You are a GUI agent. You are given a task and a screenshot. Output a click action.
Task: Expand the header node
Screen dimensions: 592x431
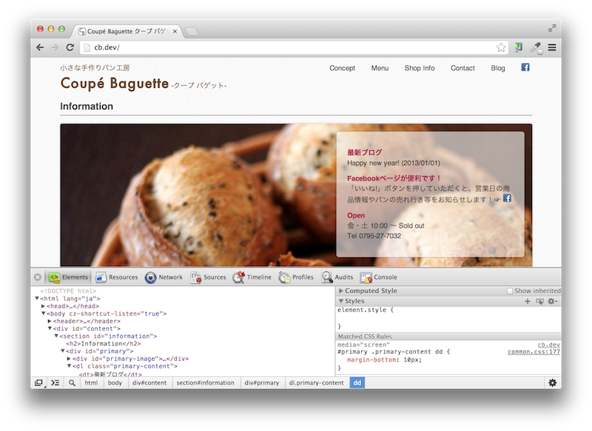point(50,321)
